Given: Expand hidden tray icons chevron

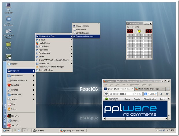Looking at the screenshot, I should tap(157, 130).
